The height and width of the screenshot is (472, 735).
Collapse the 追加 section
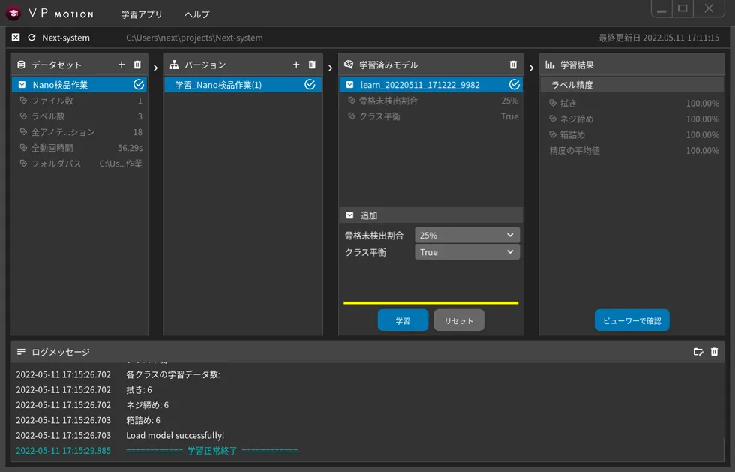tap(349, 215)
